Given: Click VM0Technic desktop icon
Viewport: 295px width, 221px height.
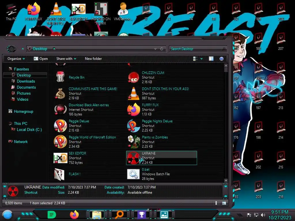Looking at the screenshot, I should click(x=123, y=12).
